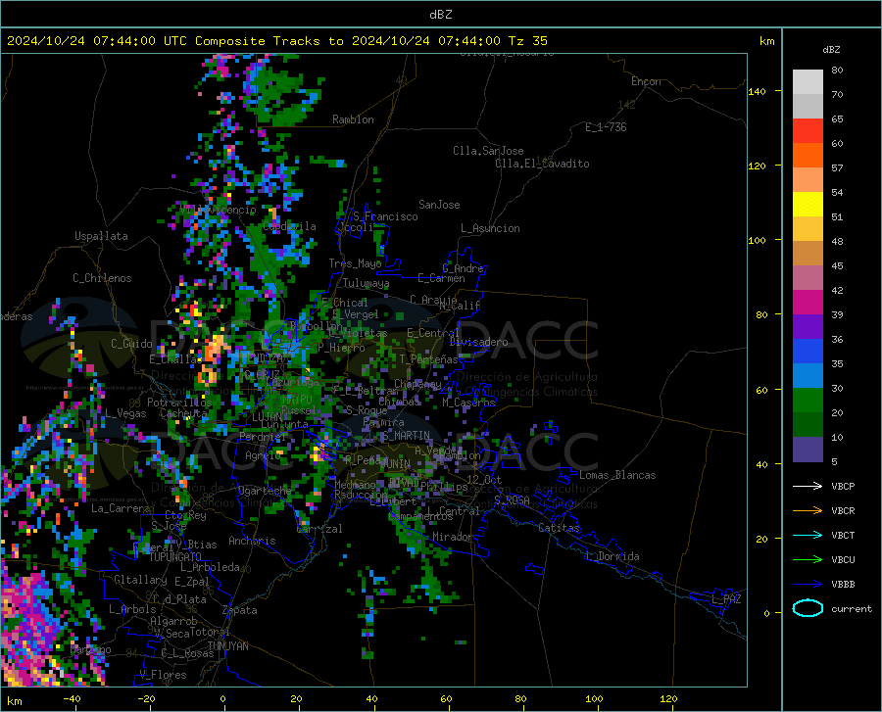The width and height of the screenshot is (882, 712).
Task: Choose the slate purple 10 dBZ swatch
Action: [808, 450]
